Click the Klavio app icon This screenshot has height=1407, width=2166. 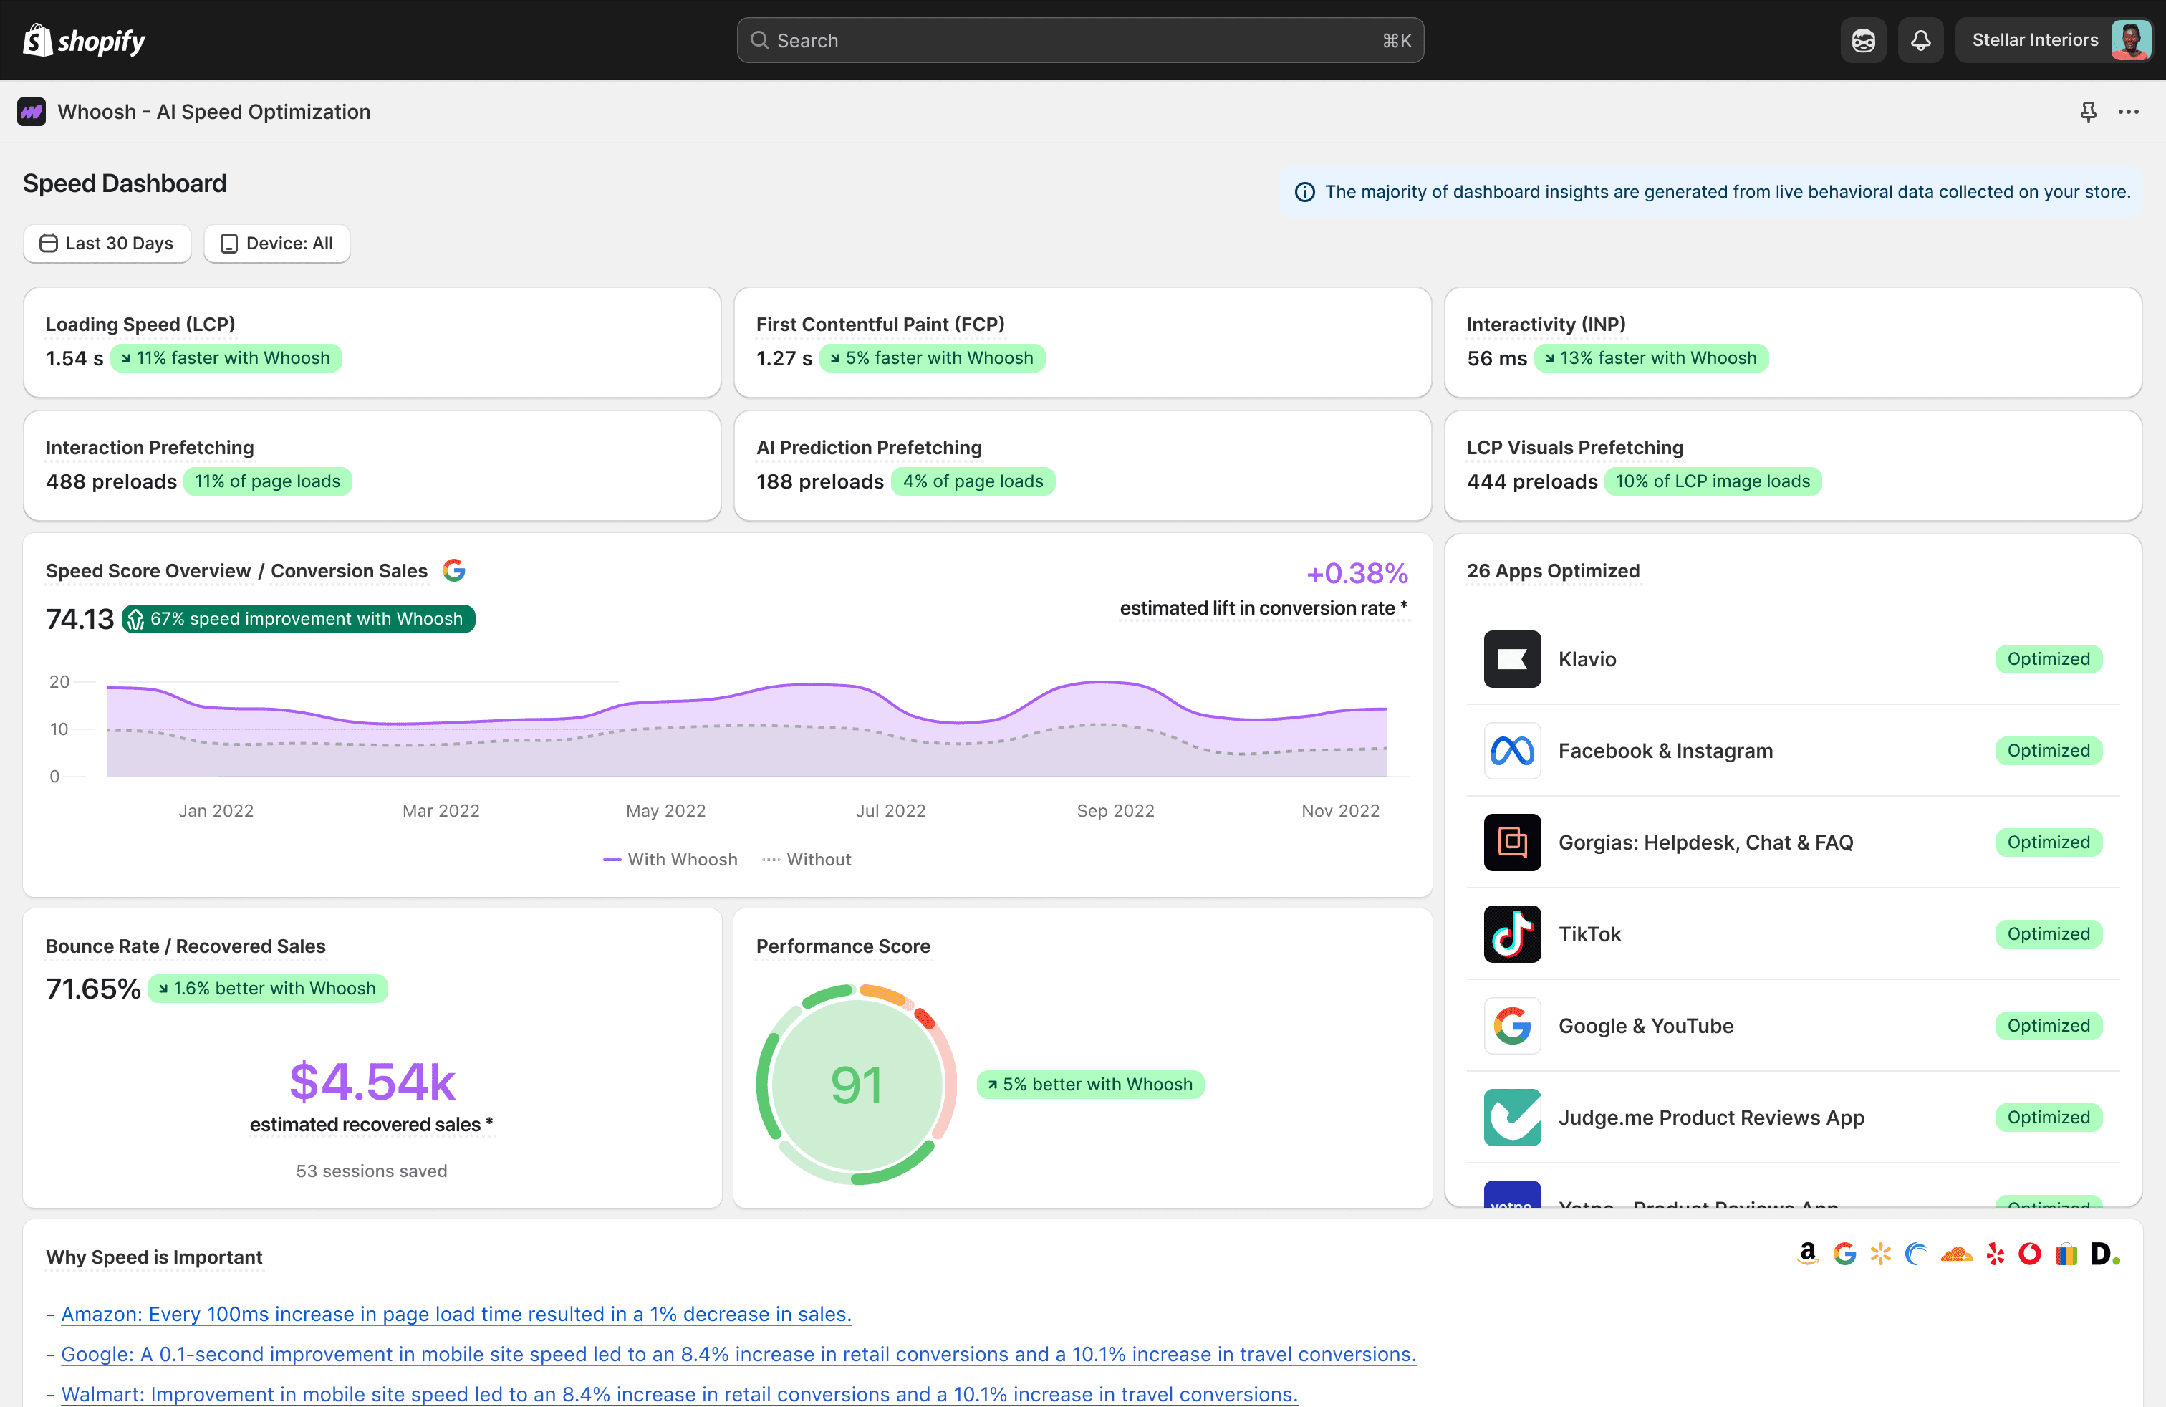click(x=1511, y=659)
